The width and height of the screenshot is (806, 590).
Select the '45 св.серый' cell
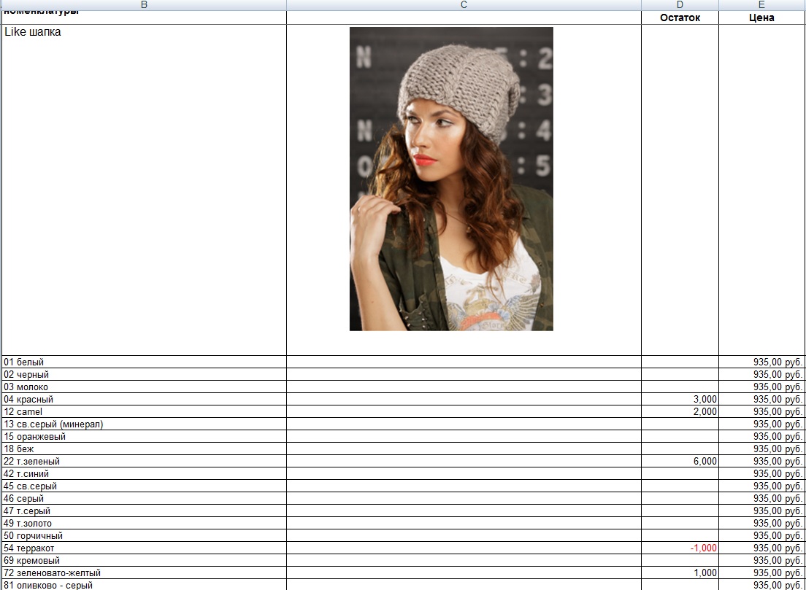tap(144, 486)
